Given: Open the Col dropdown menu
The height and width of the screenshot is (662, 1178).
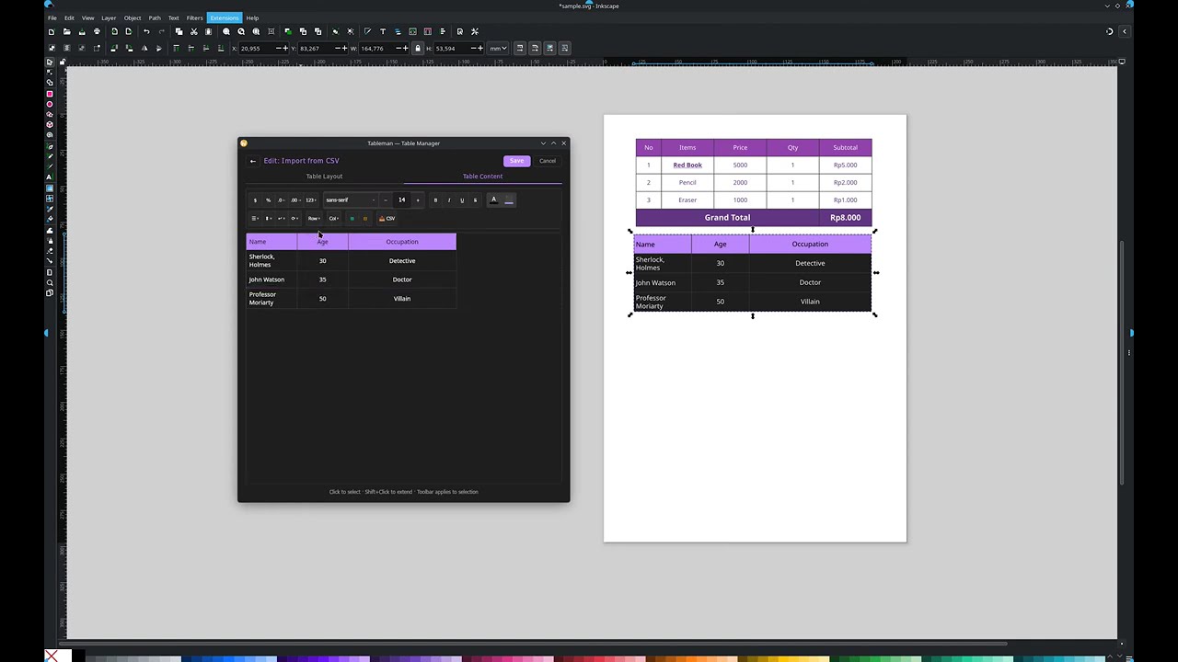Looking at the screenshot, I should [x=334, y=218].
